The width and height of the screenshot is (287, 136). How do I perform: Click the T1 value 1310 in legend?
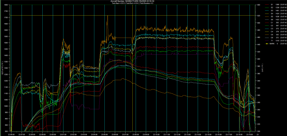click(277, 41)
